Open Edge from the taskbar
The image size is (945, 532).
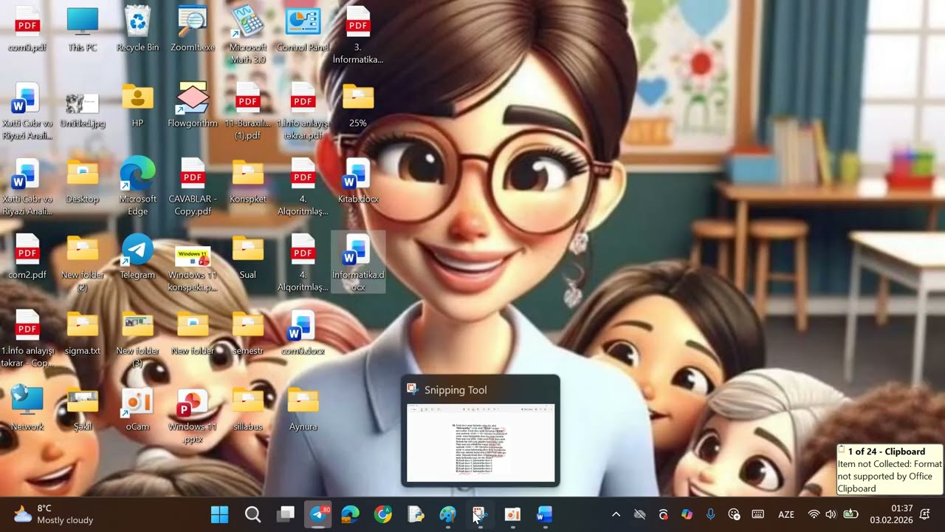351,514
